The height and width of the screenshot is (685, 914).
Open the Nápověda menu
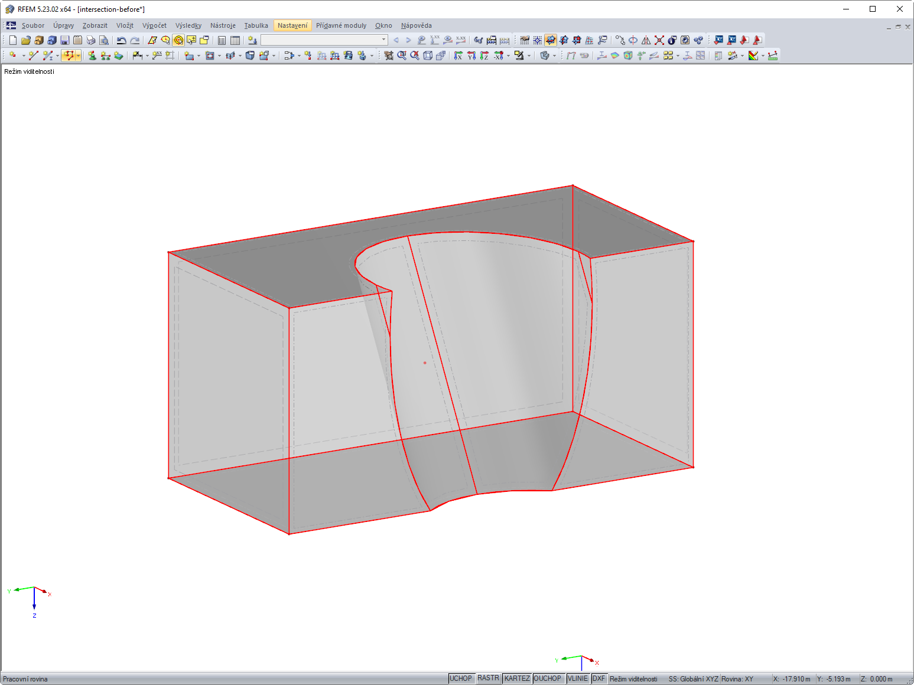pyautogui.click(x=417, y=25)
